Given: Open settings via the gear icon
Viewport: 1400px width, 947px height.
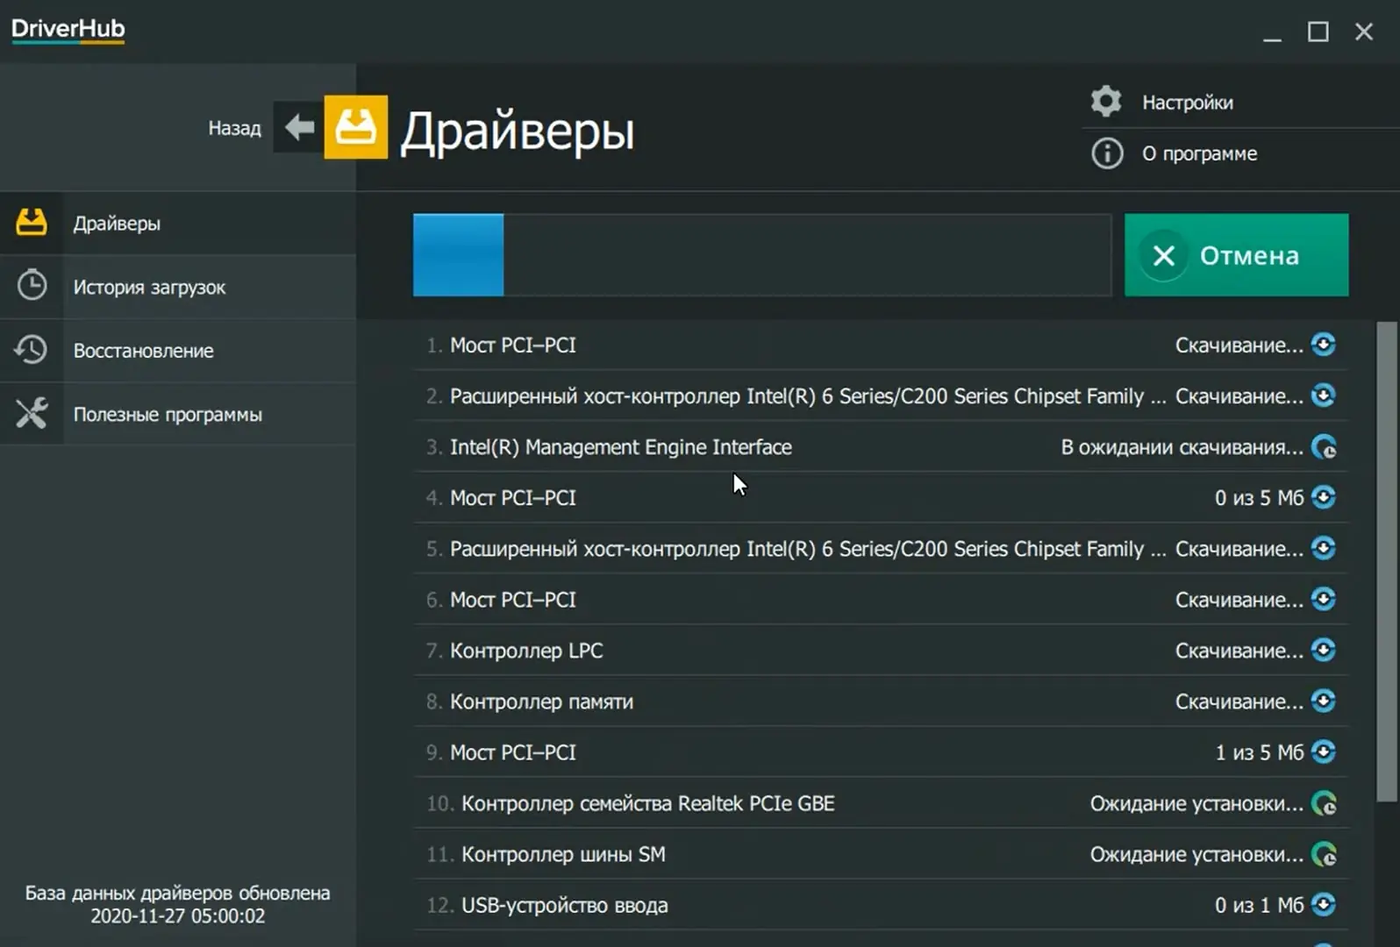Looking at the screenshot, I should (1106, 102).
